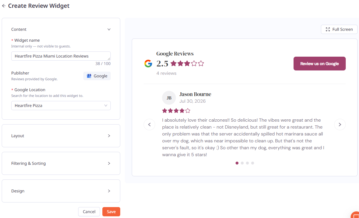
Task: Expand the Filtering & Sorting section
Action: (x=61, y=163)
